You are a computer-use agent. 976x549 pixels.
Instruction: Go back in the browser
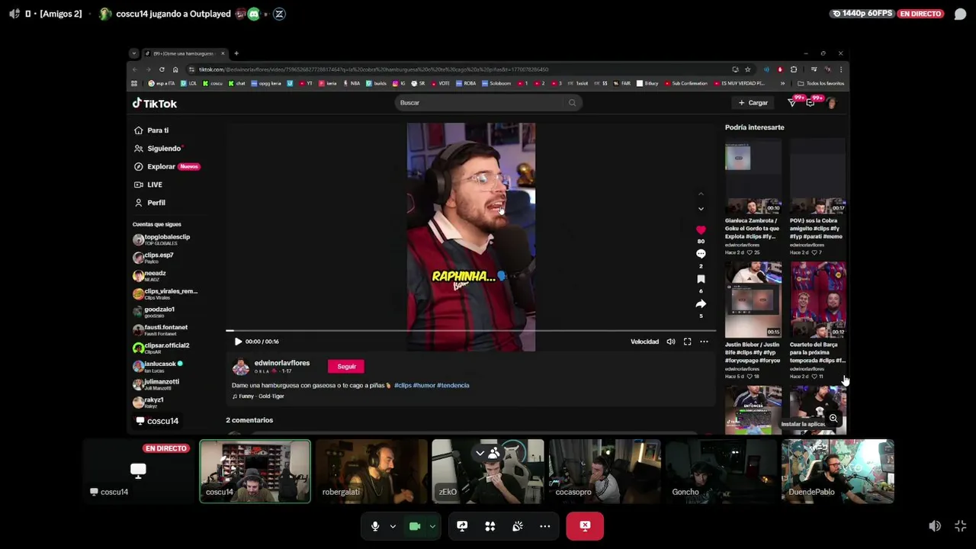click(x=135, y=69)
